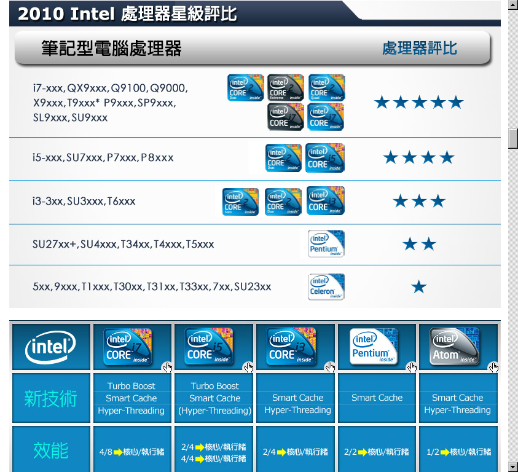Click the 'i3-3xx, SU3xxx, T6xxx' text
The height and width of the screenshot is (472, 518).
tap(84, 202)
